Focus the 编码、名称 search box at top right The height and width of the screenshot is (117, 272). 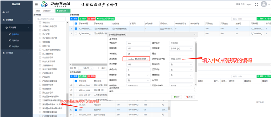(244, 19)
